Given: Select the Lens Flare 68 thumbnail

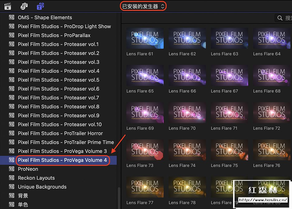Looking at the screenshot, I should click(272, 75).
